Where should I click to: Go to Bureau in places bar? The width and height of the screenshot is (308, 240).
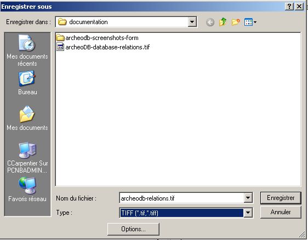tap(27, 83)
